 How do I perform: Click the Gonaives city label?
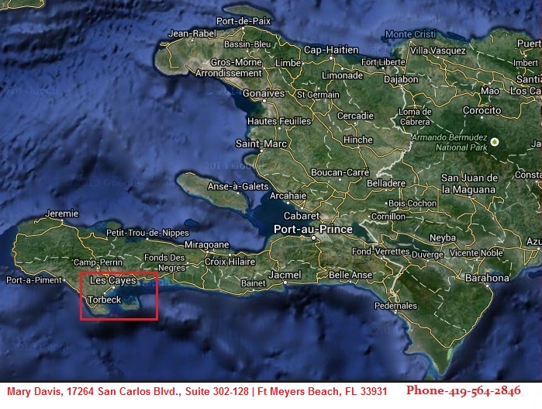coord(264,93)
